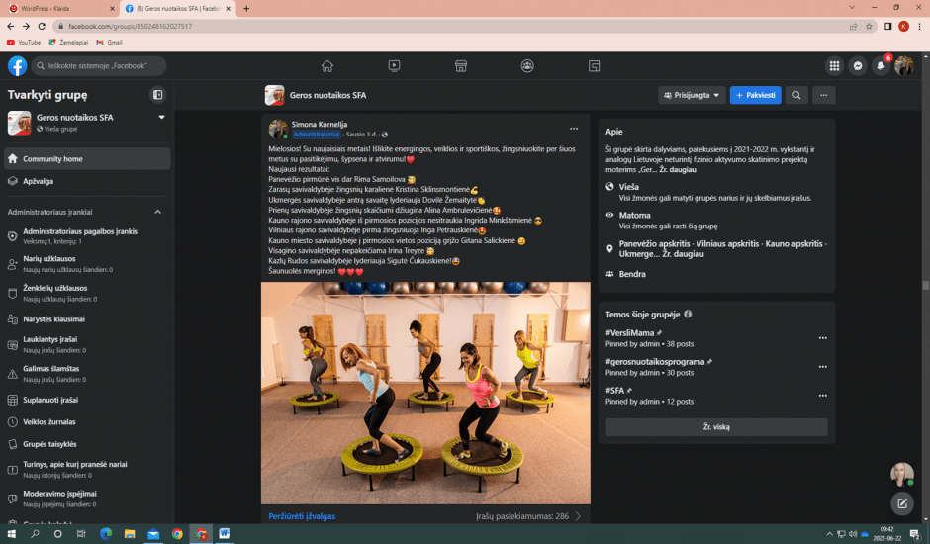This screenshot has width=930, height=544.
Task: Open the Watch video icon
Action: click(x=394, y=66)
